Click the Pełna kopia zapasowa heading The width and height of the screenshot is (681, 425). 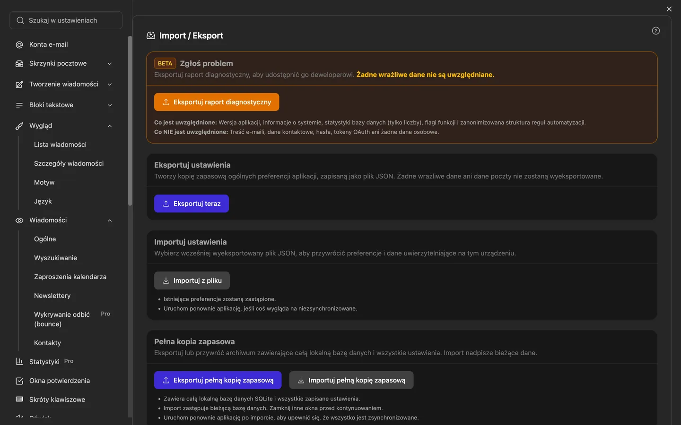(194, 341)
